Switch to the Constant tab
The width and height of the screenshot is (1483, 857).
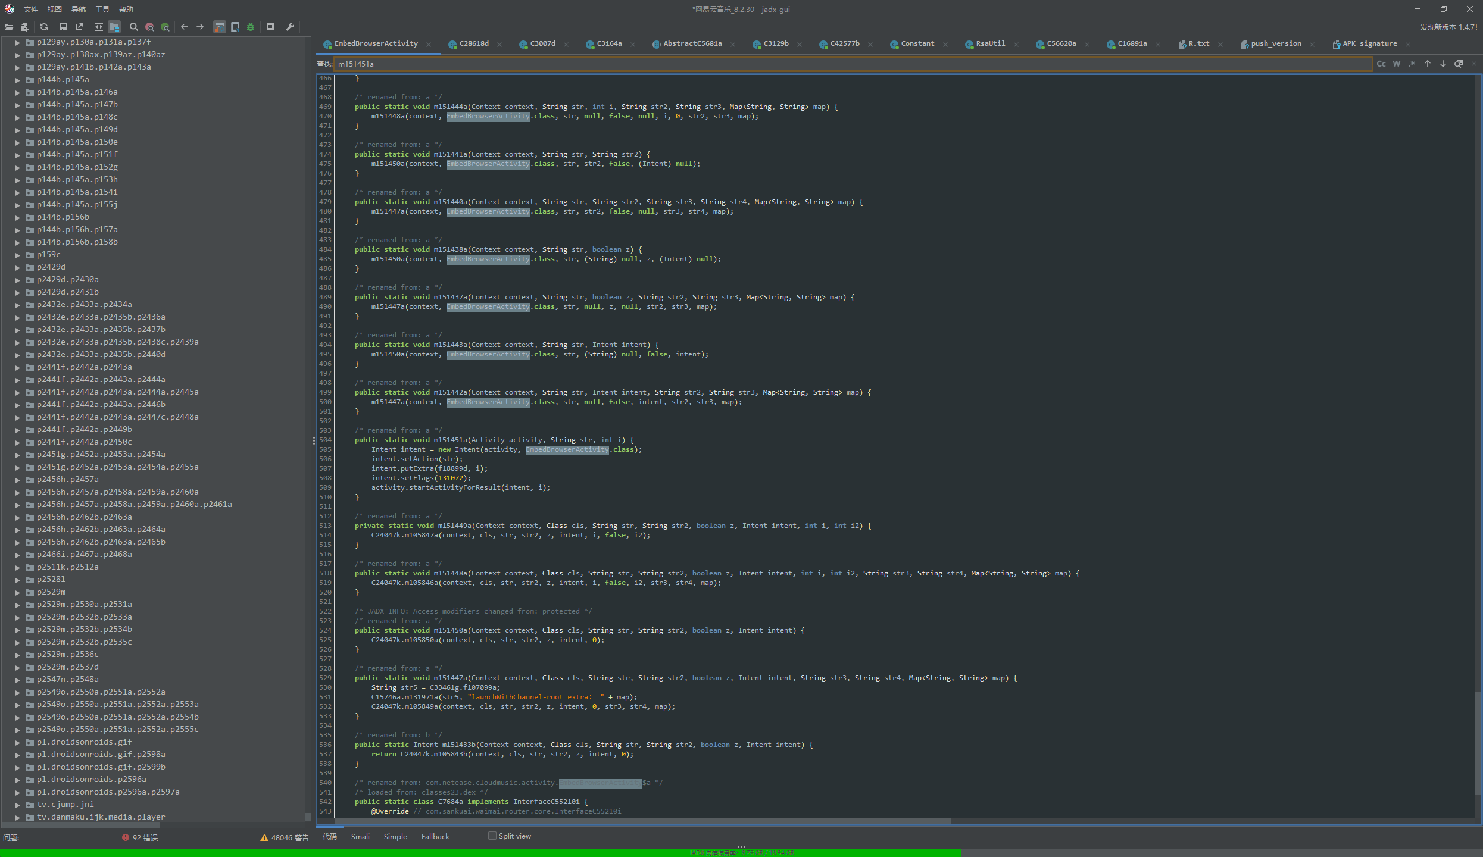pyautogui.click(x=917, y=43)
